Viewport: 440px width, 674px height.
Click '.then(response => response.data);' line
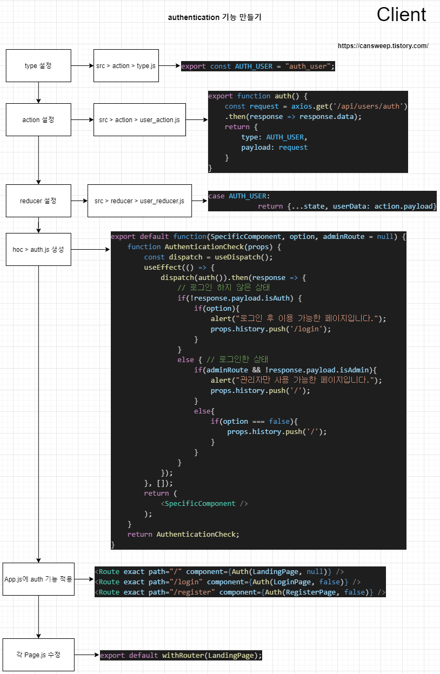click(294, 117)
